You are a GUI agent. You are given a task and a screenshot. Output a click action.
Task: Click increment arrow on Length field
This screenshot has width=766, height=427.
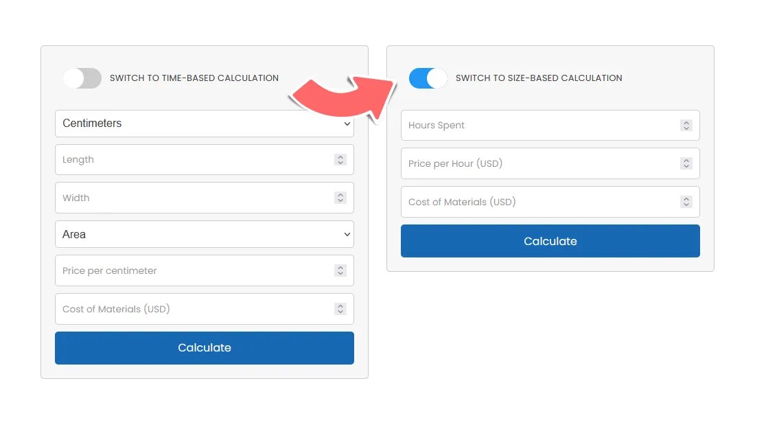[x=340, y=157]
